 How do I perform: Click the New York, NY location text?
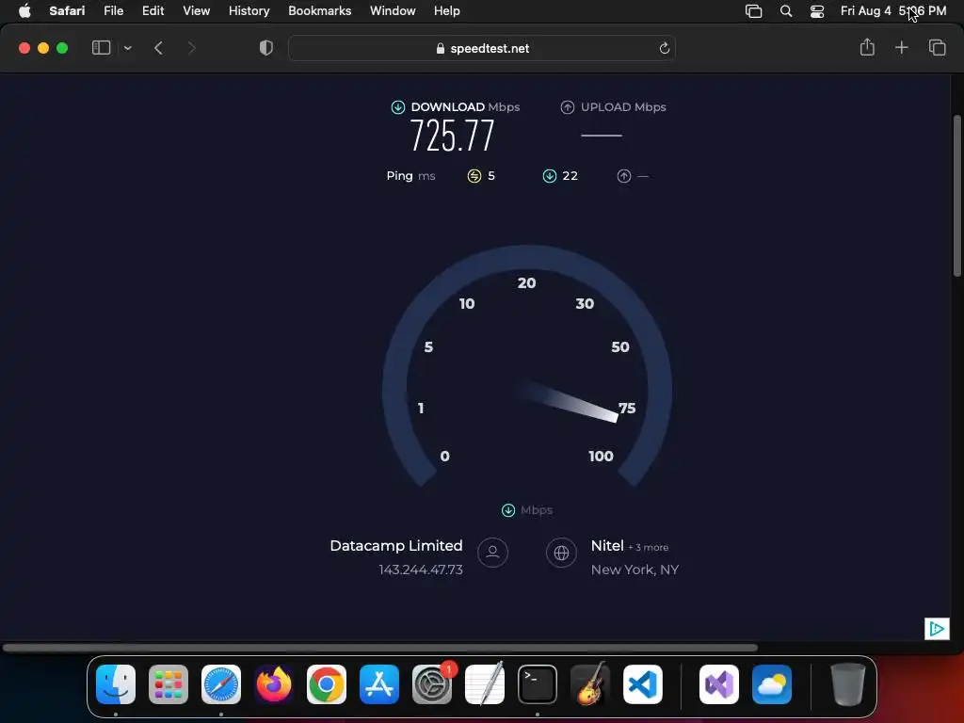click(635, 570)
